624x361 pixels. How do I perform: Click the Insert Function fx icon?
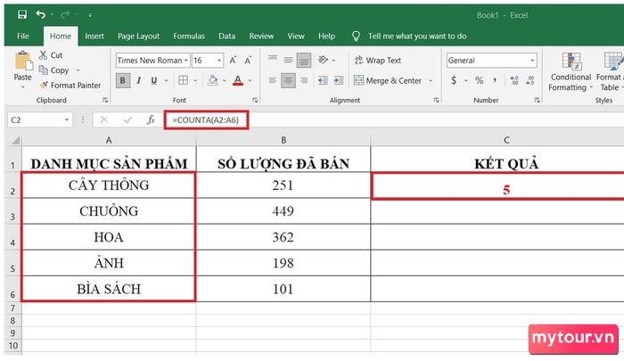151,119
